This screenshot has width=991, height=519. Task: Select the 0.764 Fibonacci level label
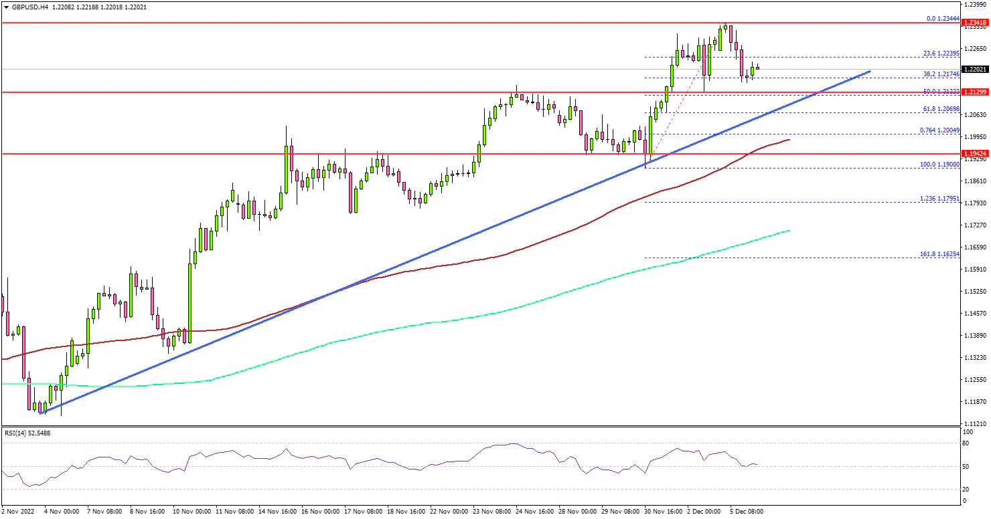coord(939,130)
